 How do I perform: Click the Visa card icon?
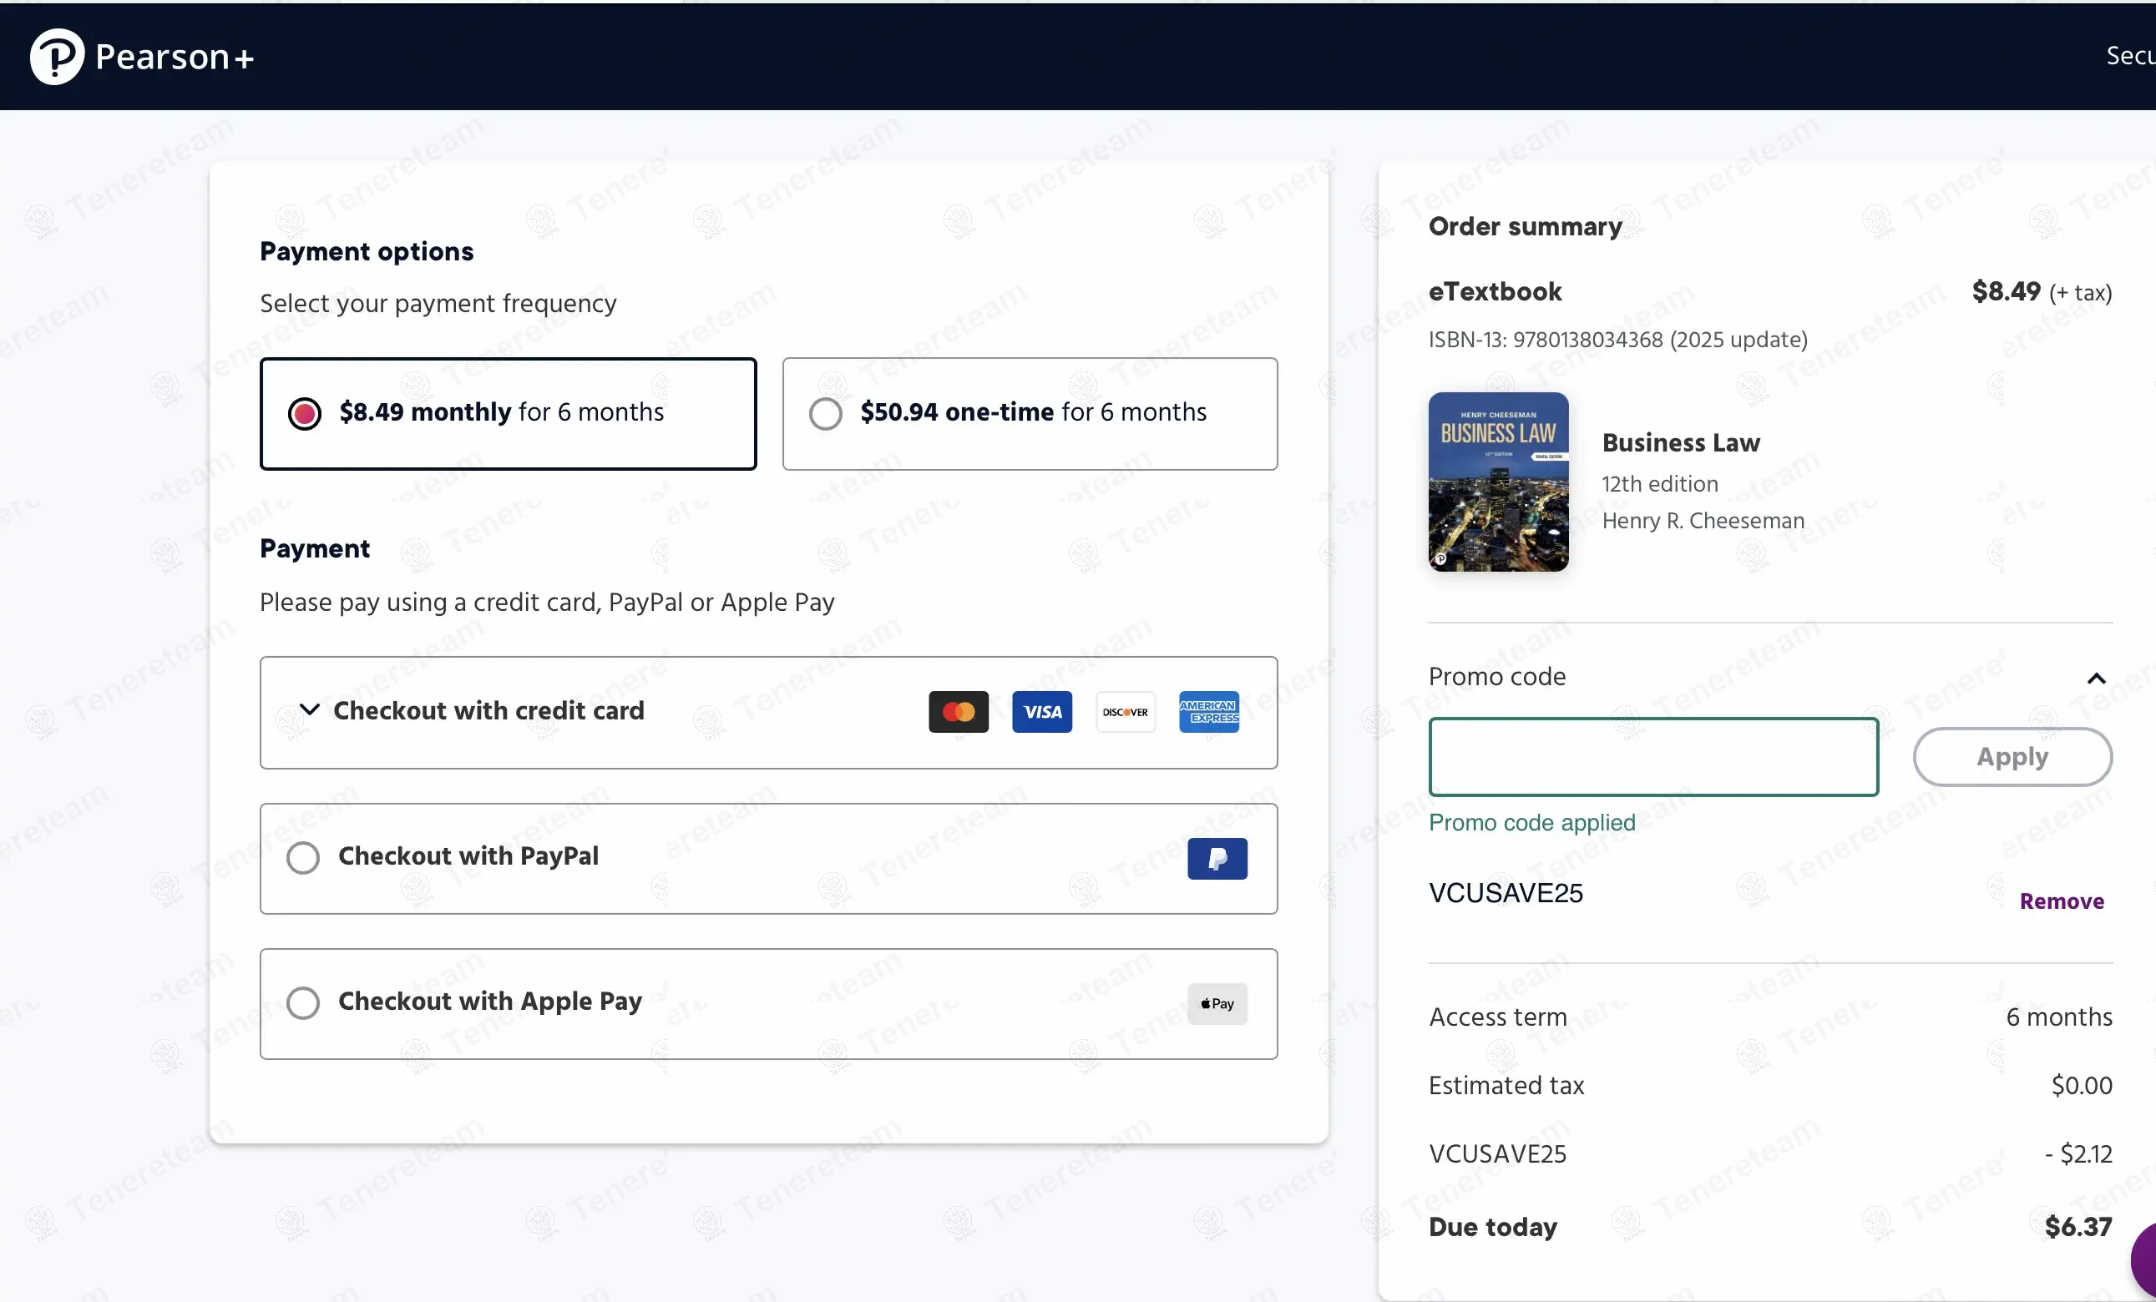(x=1041, y=712)
